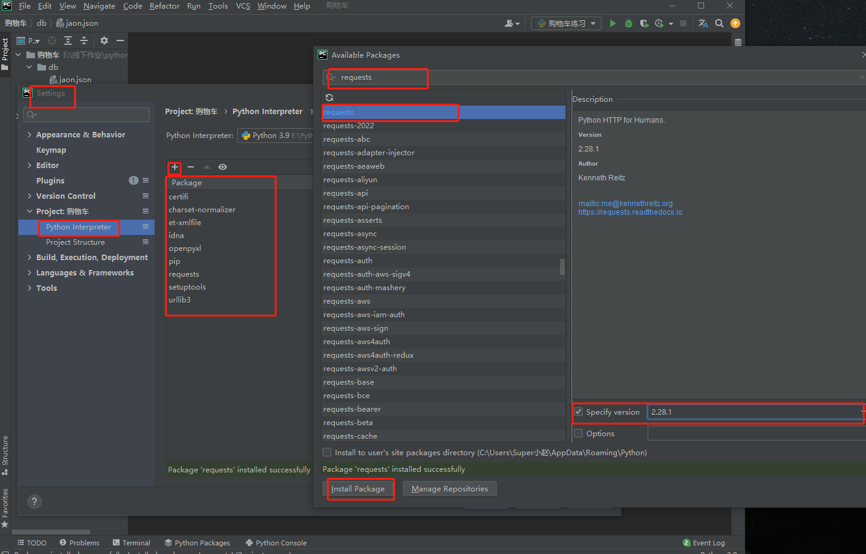Screen dimensions: 866x554
Task: Expand Languages & Frameworks section
Action: coord(29,273)
